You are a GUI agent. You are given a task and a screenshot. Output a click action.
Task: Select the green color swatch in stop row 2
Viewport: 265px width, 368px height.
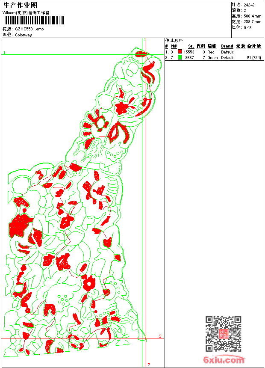pos(180,57)
